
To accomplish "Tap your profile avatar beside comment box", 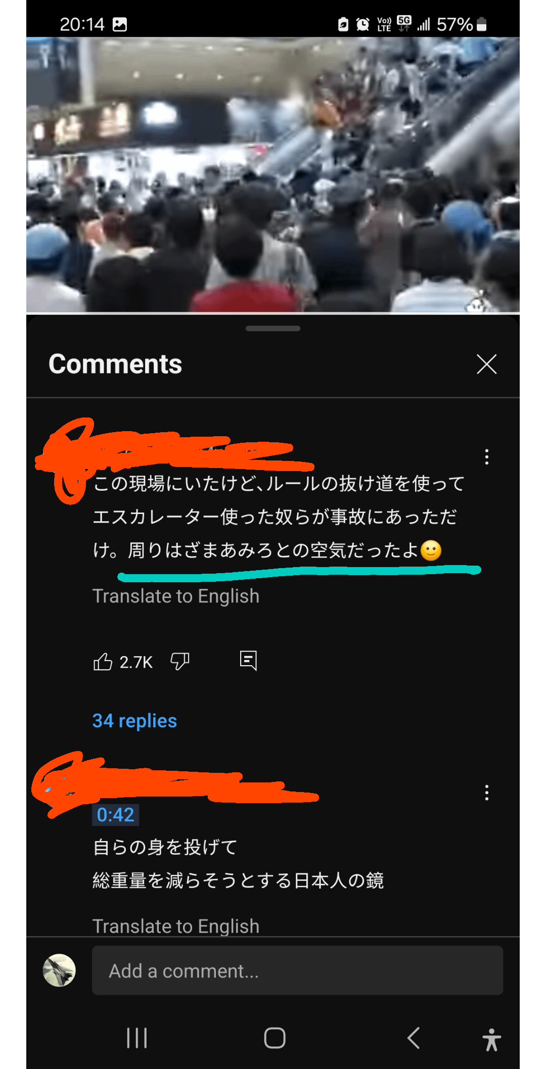I will pos(59,970).
